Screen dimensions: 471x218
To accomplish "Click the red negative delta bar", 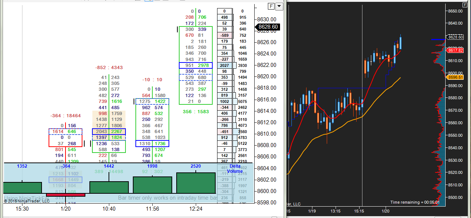I will tap(65, 195).
